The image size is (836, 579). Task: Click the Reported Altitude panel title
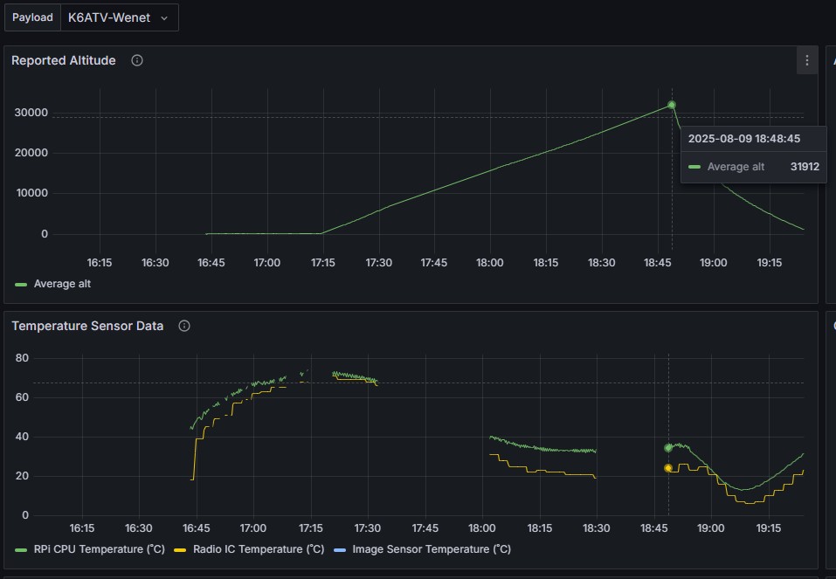click(x=64, y=60)
